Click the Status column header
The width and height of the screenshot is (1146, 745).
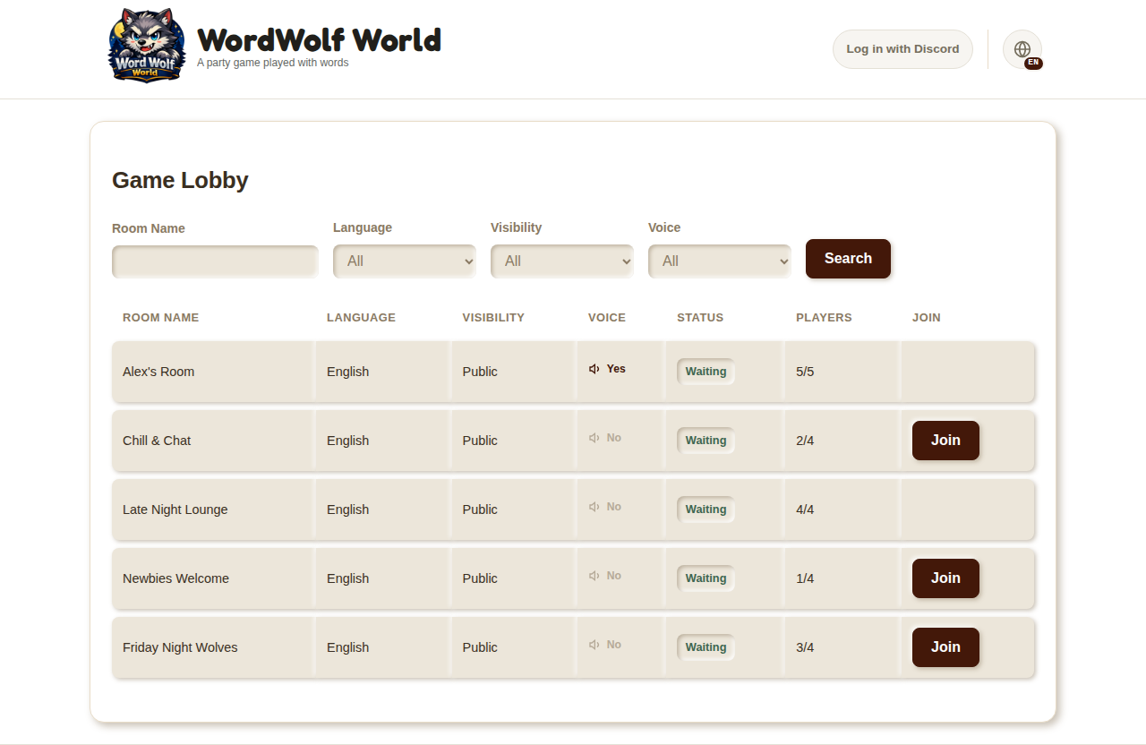coord(700,318)
